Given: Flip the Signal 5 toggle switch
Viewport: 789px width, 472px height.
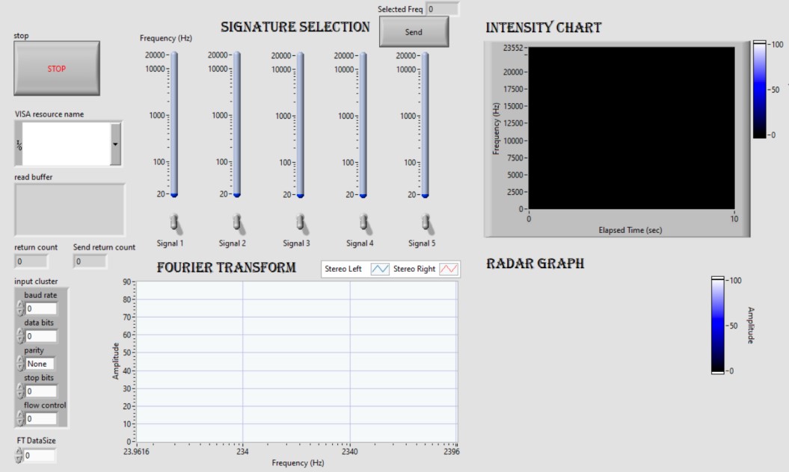Looking at the screenshot, I should tap(426, 223).
